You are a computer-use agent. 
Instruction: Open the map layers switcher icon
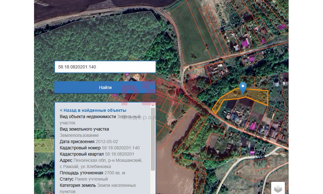point(278,188)
